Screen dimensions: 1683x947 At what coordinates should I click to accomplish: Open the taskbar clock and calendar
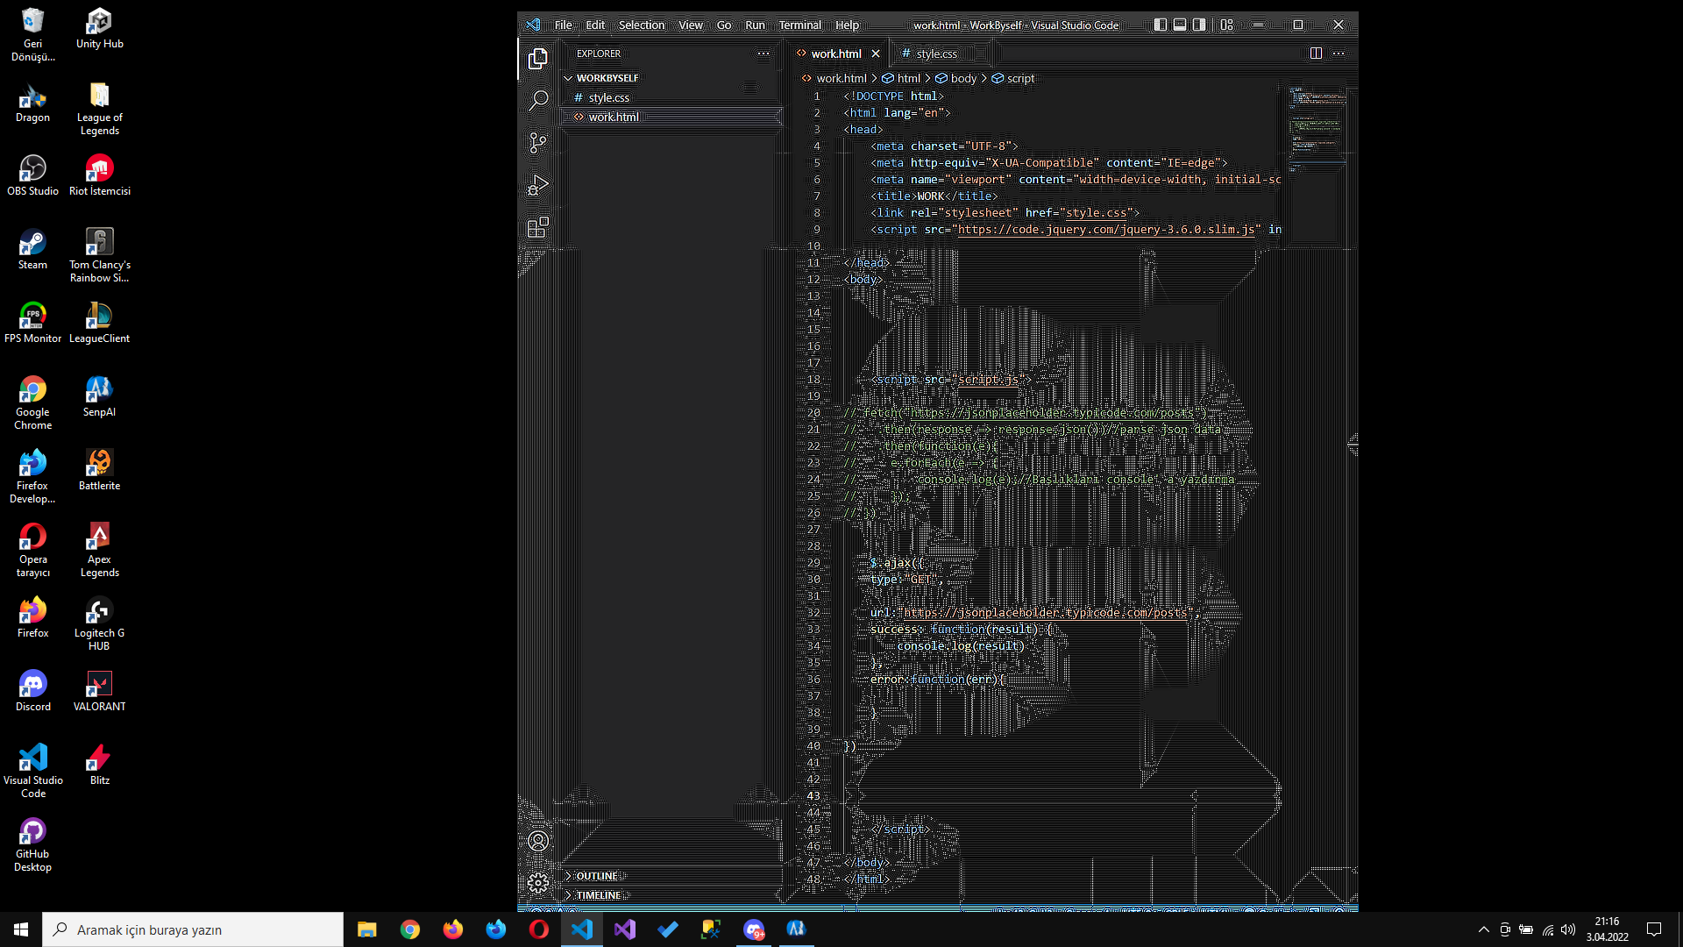1607,929
